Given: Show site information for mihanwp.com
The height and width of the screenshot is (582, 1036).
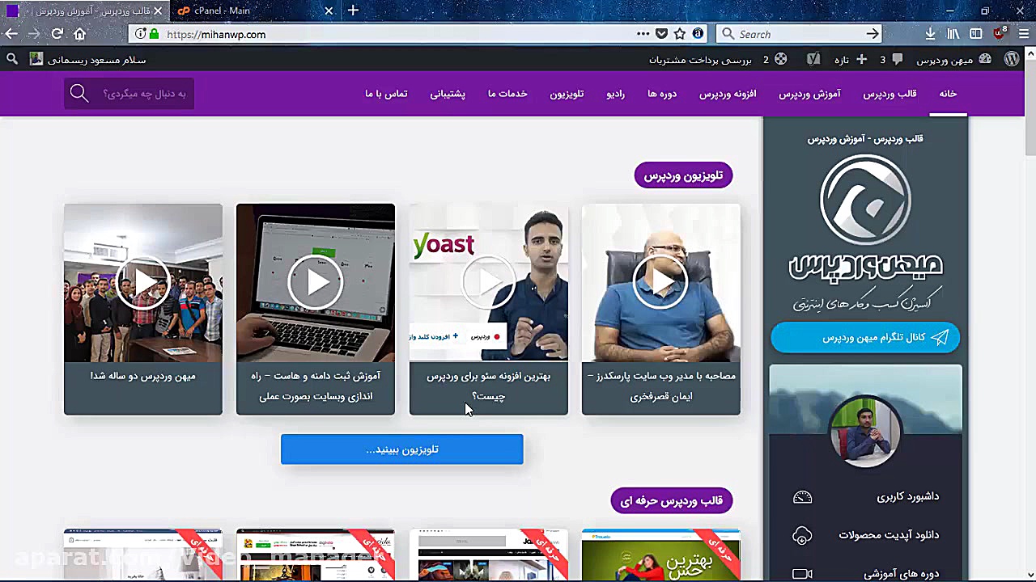Looking at the screenshot, I should [140, 34].
